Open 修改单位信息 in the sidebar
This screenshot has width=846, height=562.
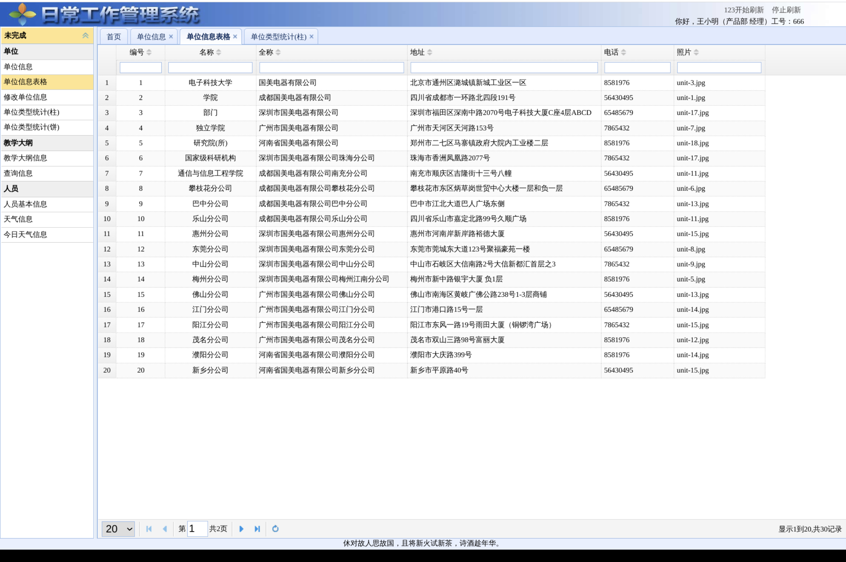(x=47, y=97)
